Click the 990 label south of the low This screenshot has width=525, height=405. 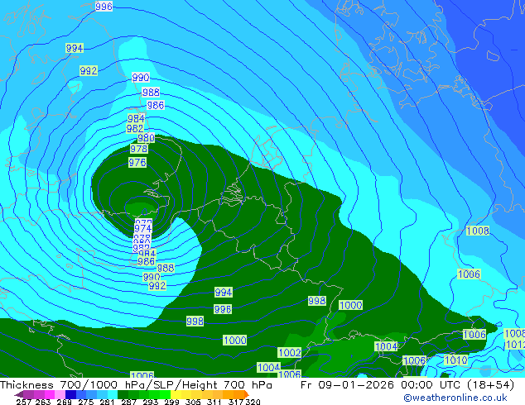pos(152,277)
